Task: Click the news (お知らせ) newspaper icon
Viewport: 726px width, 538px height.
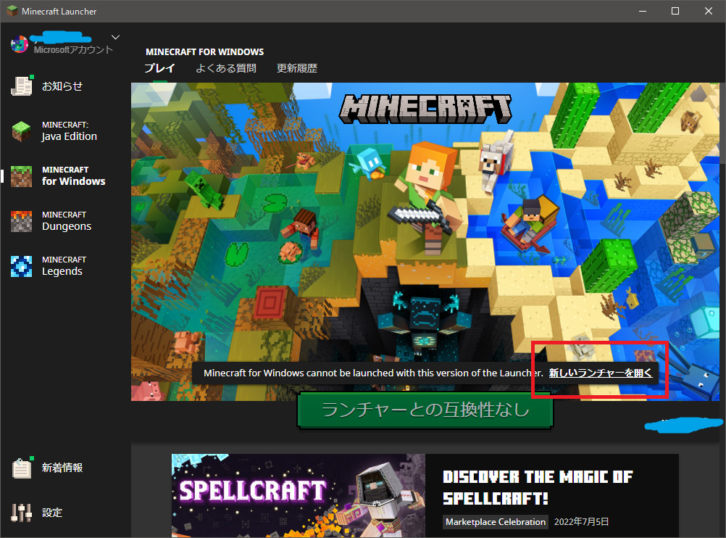Action: point(22,86)
